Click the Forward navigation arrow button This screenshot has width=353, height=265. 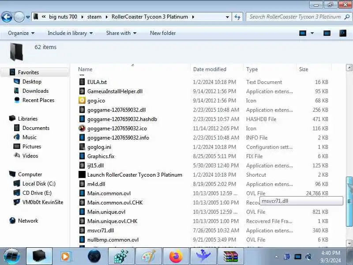click(19, 17)
